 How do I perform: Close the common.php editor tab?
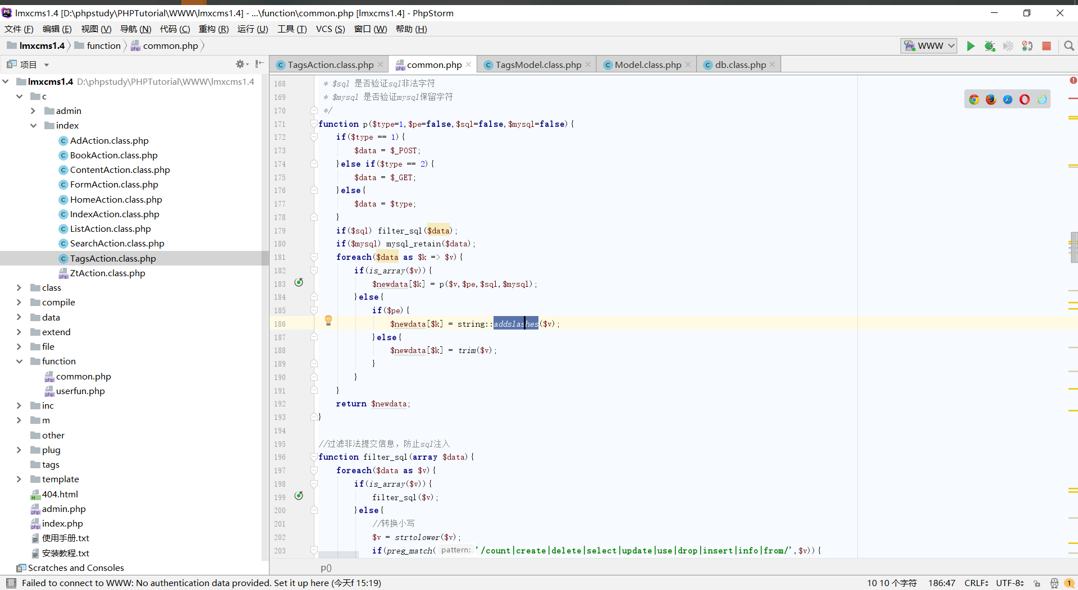tap(468, 65)
